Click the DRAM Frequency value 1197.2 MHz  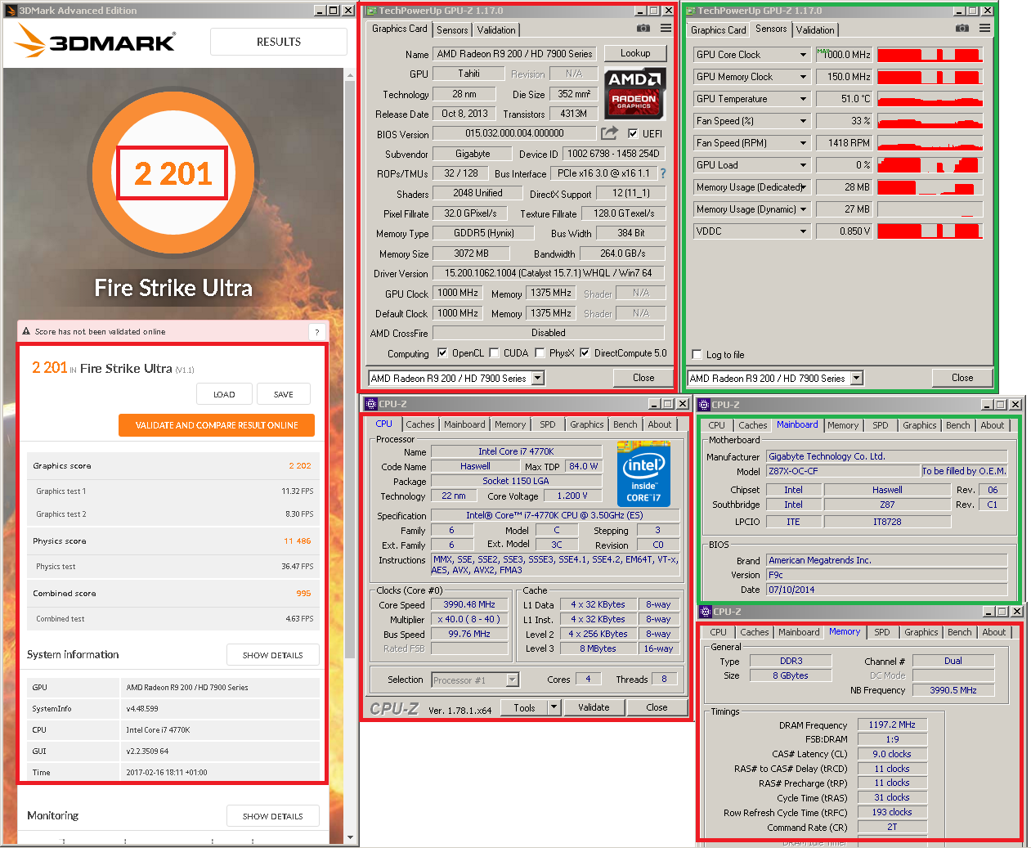892,725
